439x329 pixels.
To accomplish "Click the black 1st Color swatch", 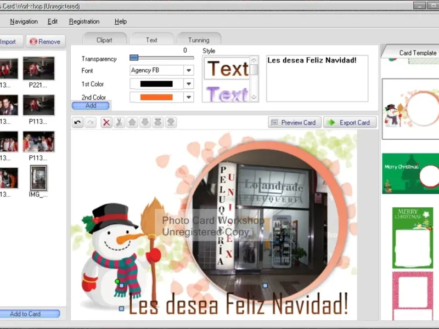I will point(156,84).
